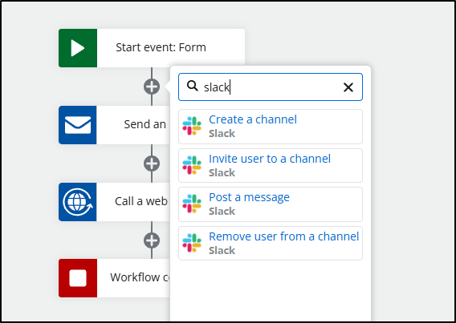This screenshot has width=456, height=323.
Task: Click the Slack logo beside Create a channel
Action: tap(192, 126)
